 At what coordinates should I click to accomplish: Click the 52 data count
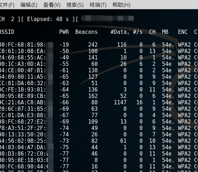[x=123, y=96]
